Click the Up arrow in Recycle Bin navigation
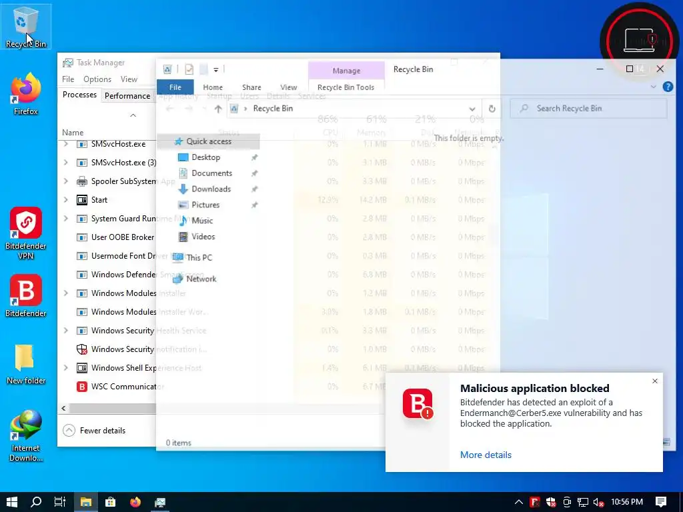The height and width of the screenshot is (512, 683). tap(218, 109)
